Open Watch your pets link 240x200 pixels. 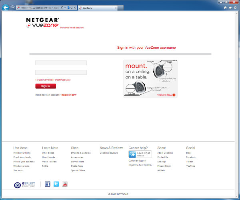point(21,166)
